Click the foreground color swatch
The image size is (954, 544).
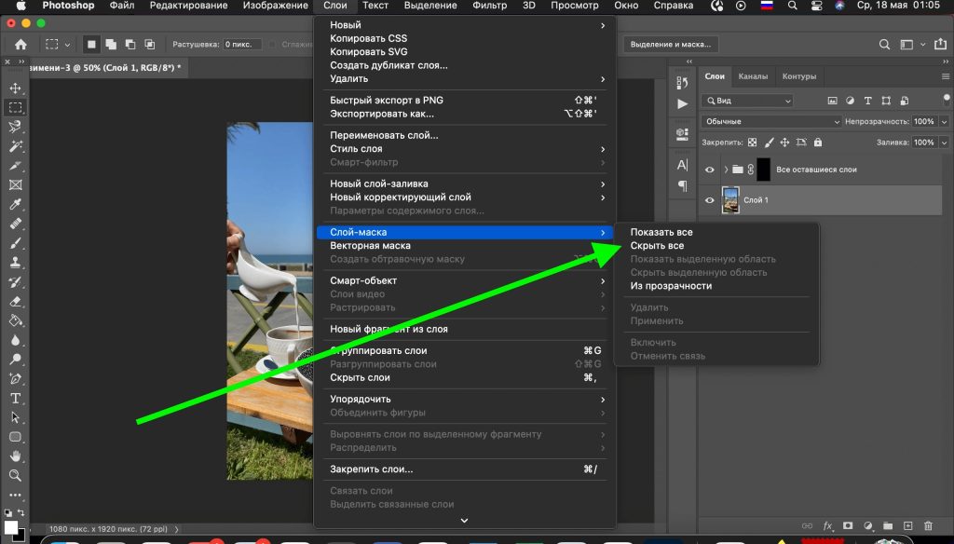(10, 526)
